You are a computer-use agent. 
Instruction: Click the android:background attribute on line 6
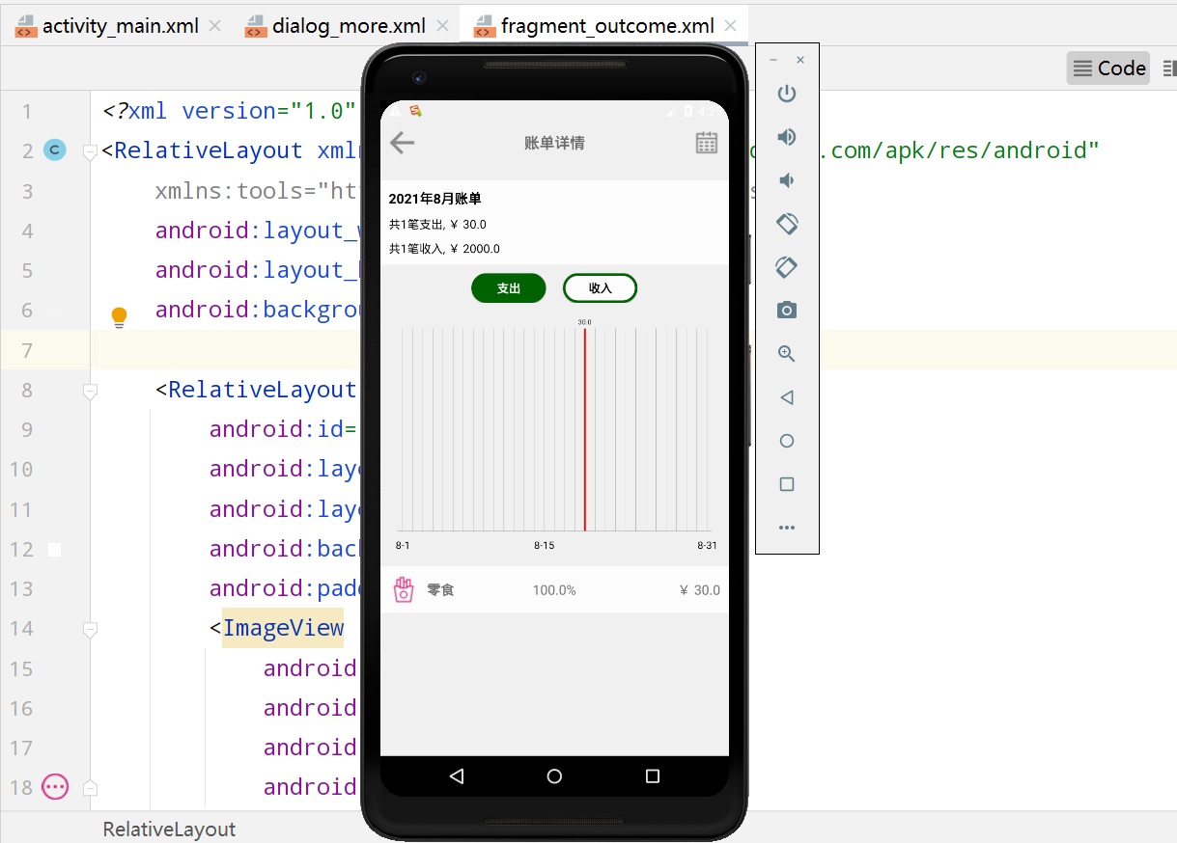(258, 310)
